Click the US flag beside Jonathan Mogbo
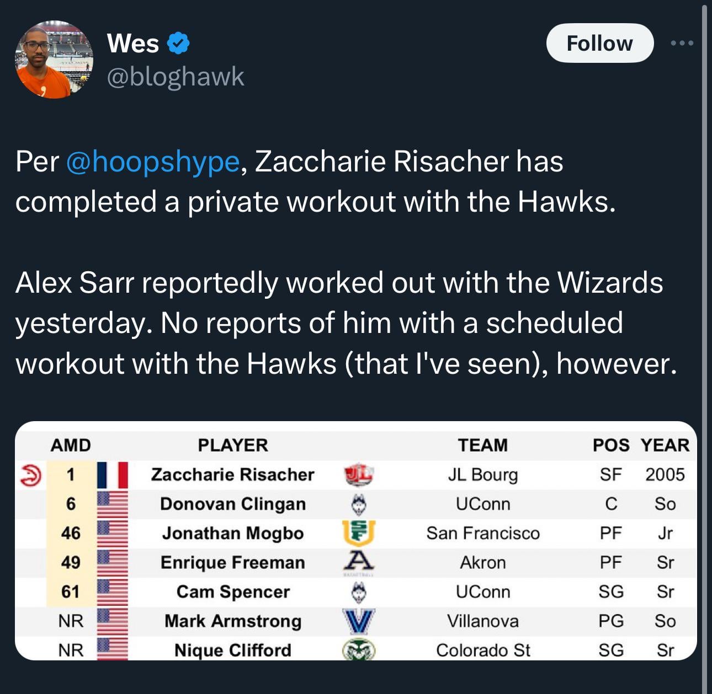712x694 pixels. [x=113, y=533]
